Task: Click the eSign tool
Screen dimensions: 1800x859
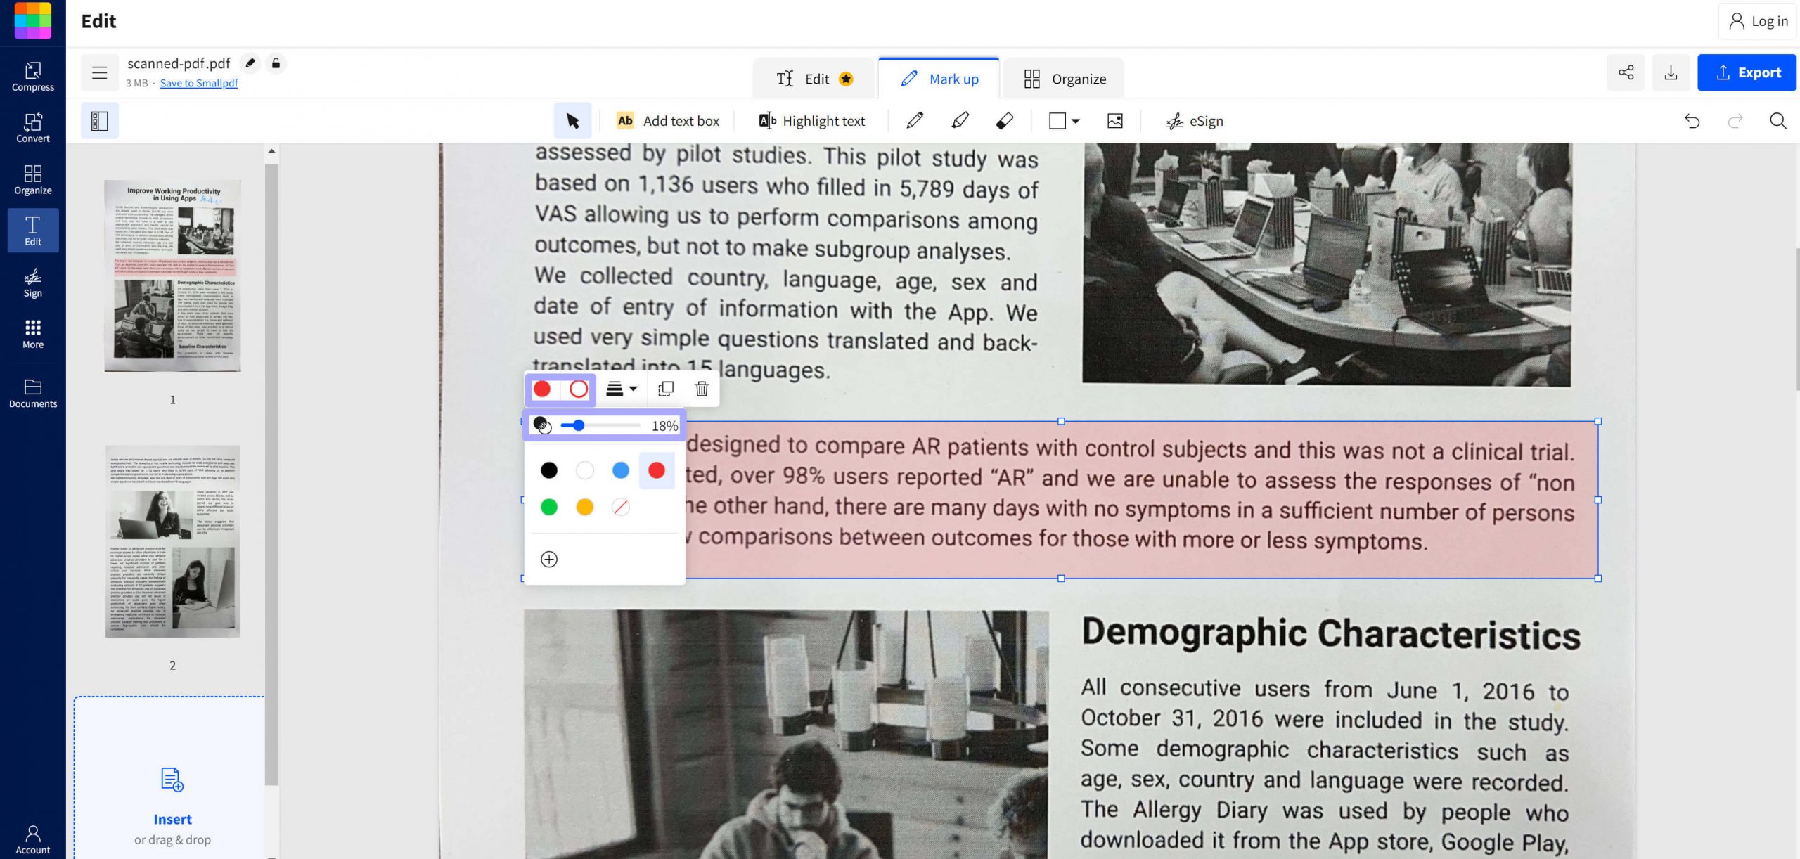Action: [1193, 121]
